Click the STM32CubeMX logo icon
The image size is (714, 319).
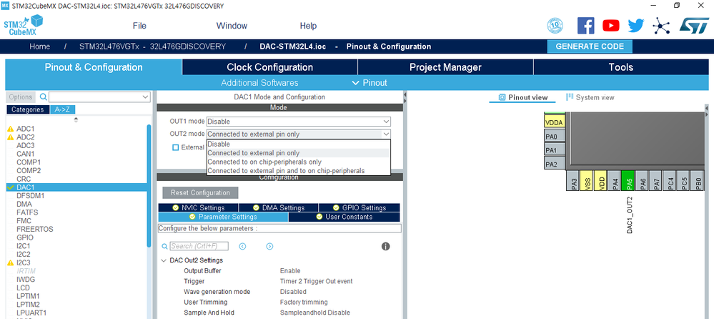[x=23, y=25]
